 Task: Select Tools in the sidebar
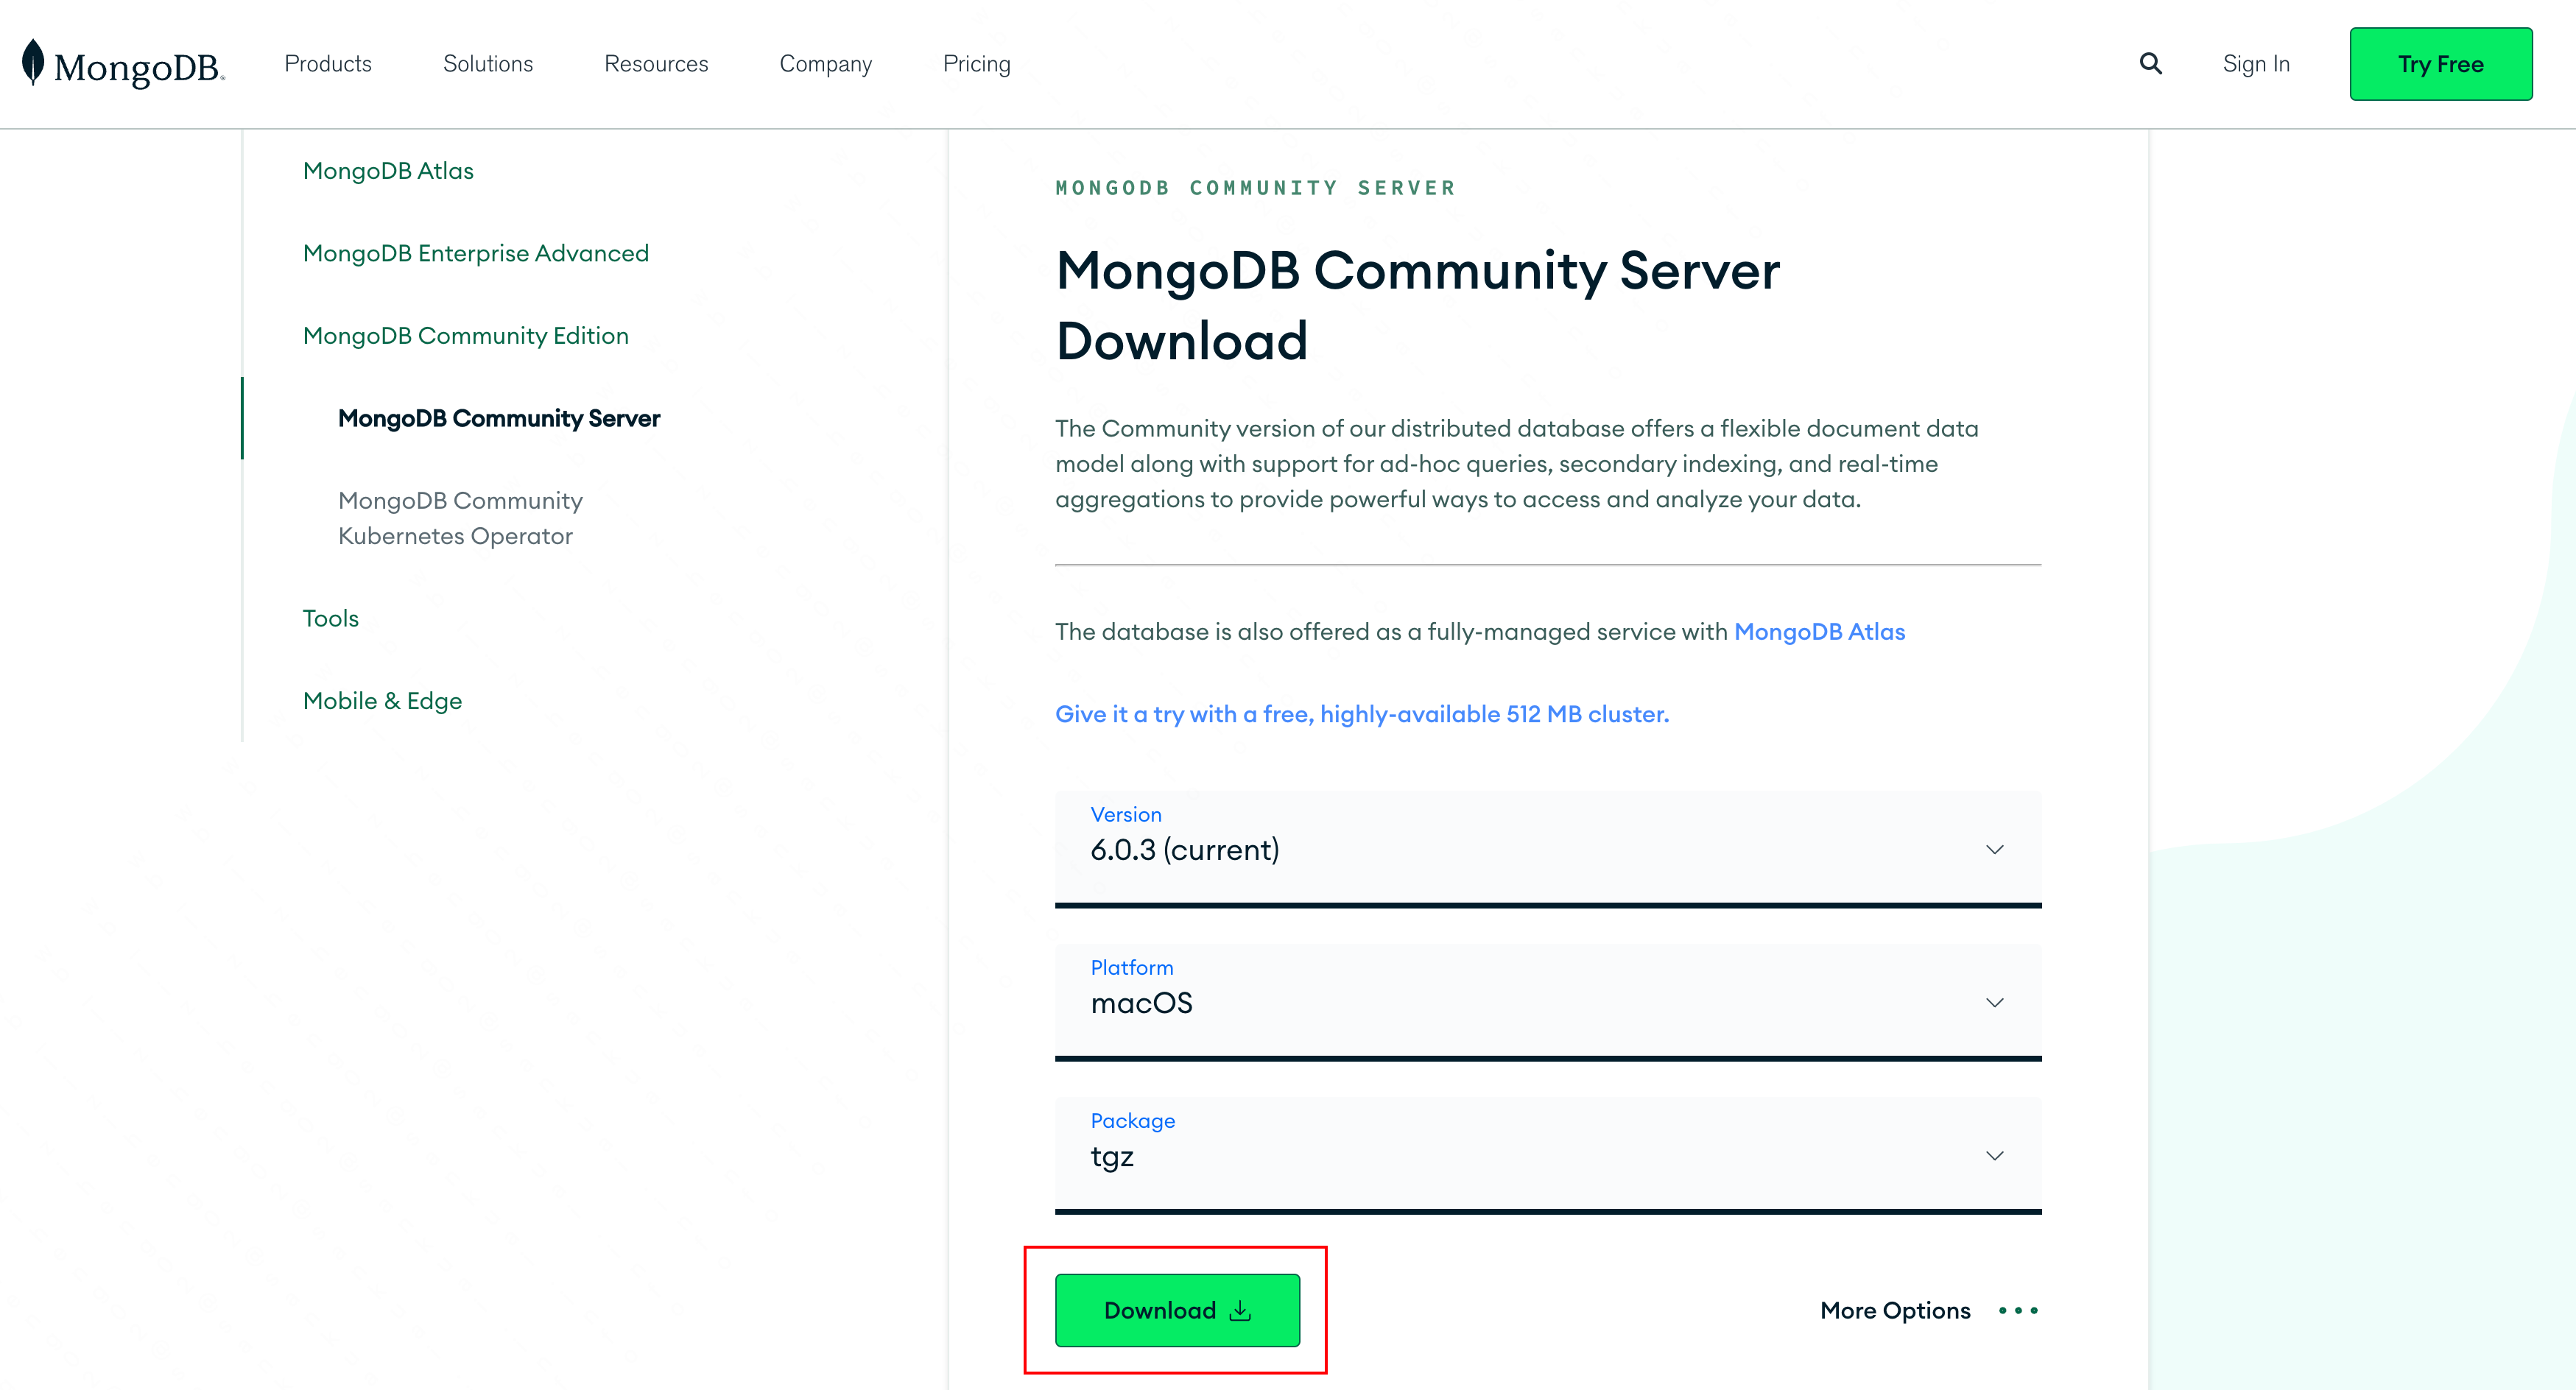330,618
